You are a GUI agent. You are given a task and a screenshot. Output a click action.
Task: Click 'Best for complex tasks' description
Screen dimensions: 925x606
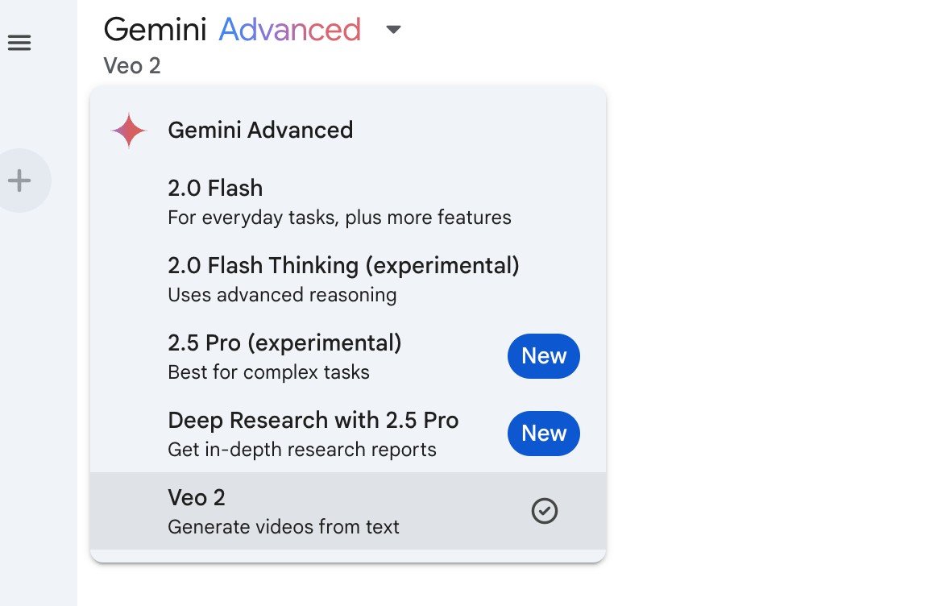click(268, 371)
